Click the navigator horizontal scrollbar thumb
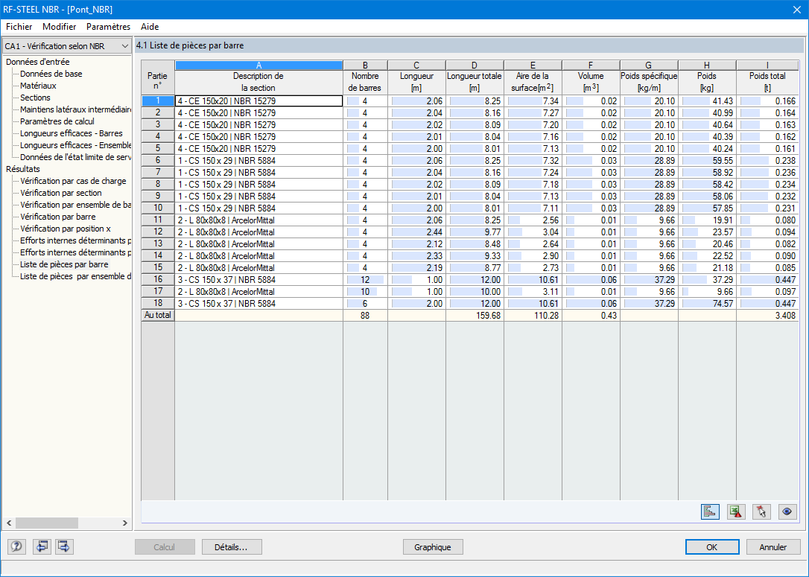Image resolution: width=809 pixels, height=577 pixels. (x=47, y=523)
